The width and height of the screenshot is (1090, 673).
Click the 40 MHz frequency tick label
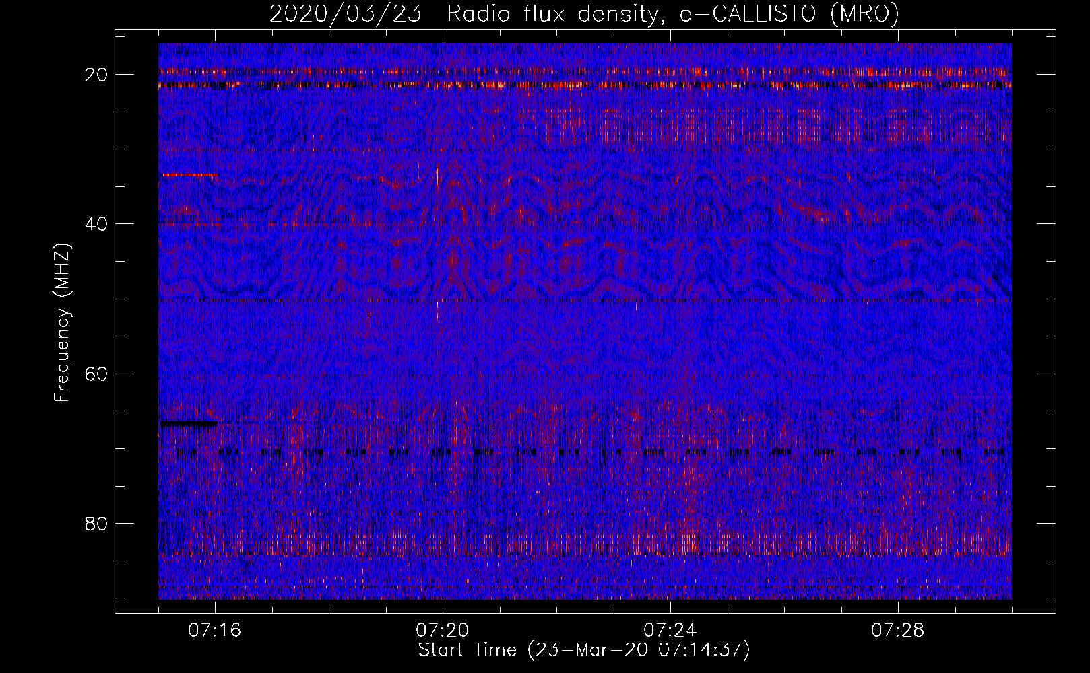point(97,224)
